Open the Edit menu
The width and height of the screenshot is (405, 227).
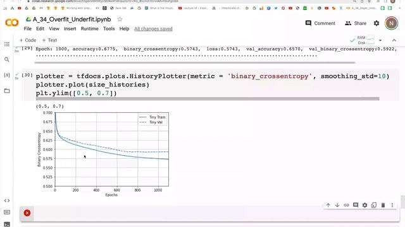point(40,28)
